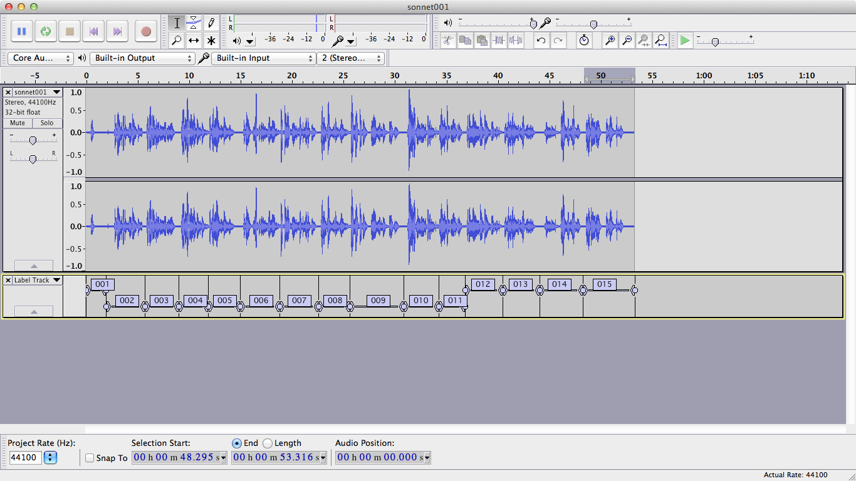This screenshot has width=856, height=481.
Task: Click the Silence audio icon
Action: click(x=516, y=40)
